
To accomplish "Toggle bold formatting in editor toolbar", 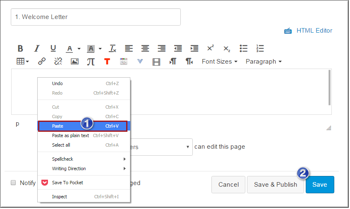I will 20,48.
